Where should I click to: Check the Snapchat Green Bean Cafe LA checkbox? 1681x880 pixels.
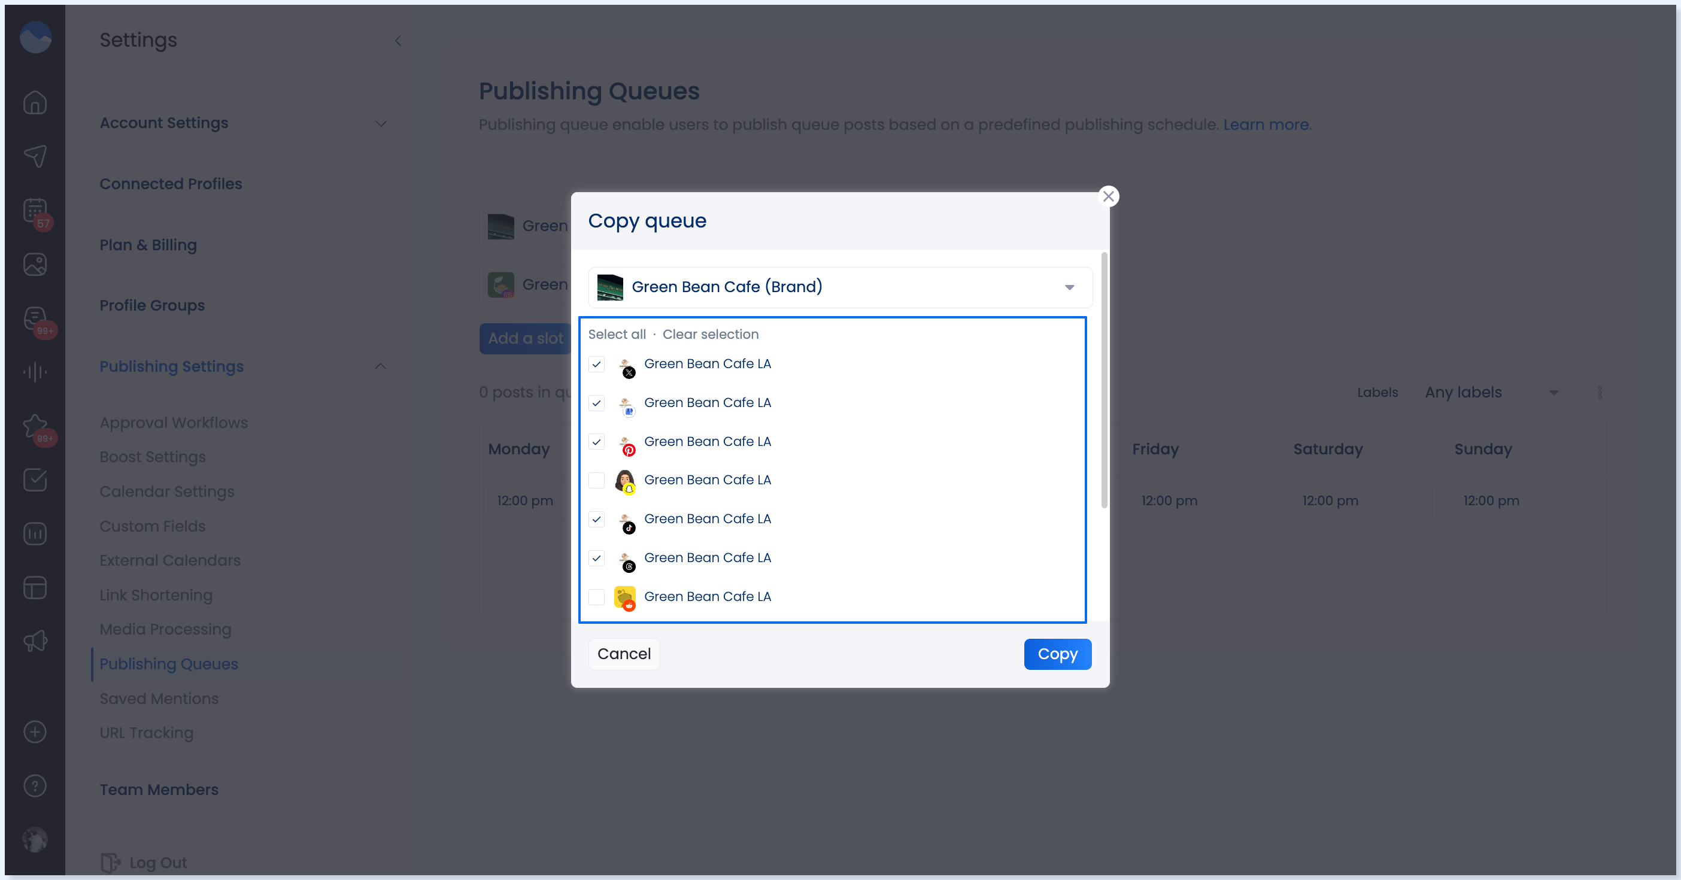[596, 480]
